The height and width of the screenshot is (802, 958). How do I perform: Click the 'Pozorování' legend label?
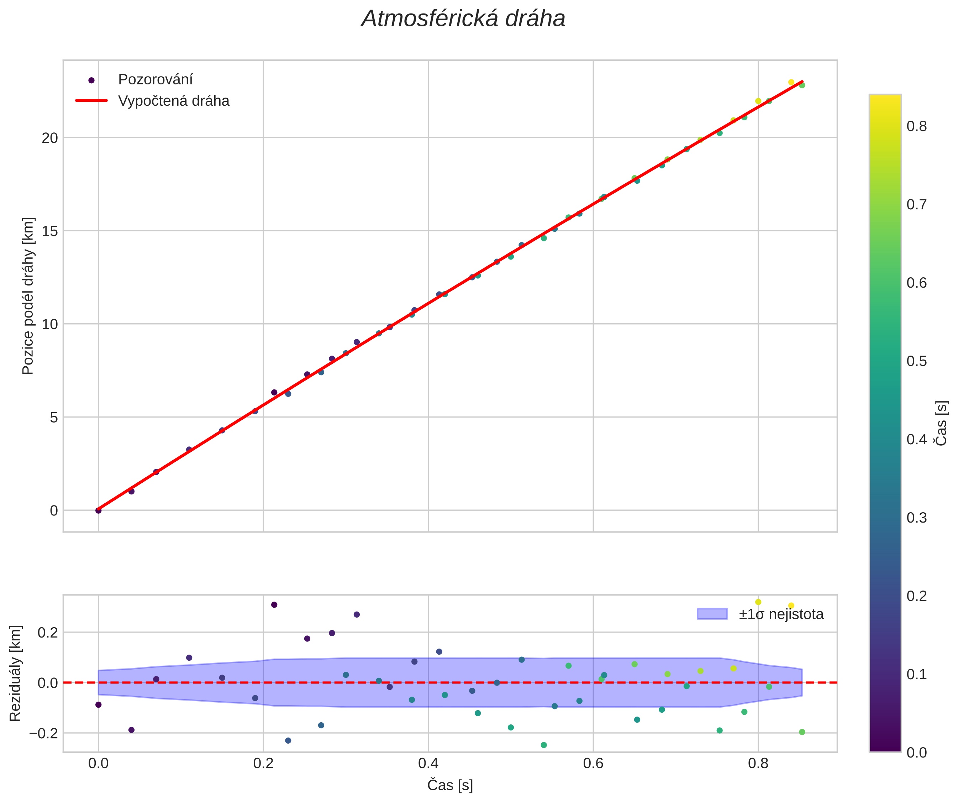coord(155,80)
